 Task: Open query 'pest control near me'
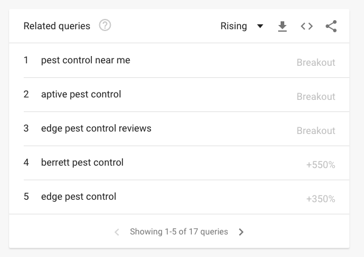coord(86,60)
